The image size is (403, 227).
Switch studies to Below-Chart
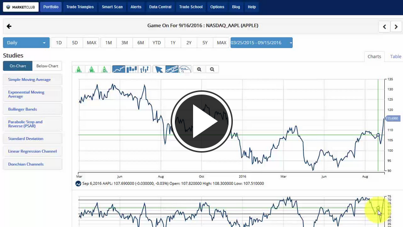[x=47, y=66]
